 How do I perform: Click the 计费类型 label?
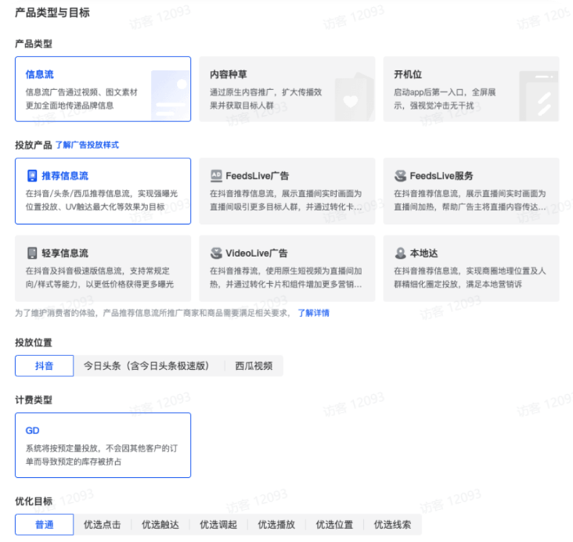tap(34, 400)
